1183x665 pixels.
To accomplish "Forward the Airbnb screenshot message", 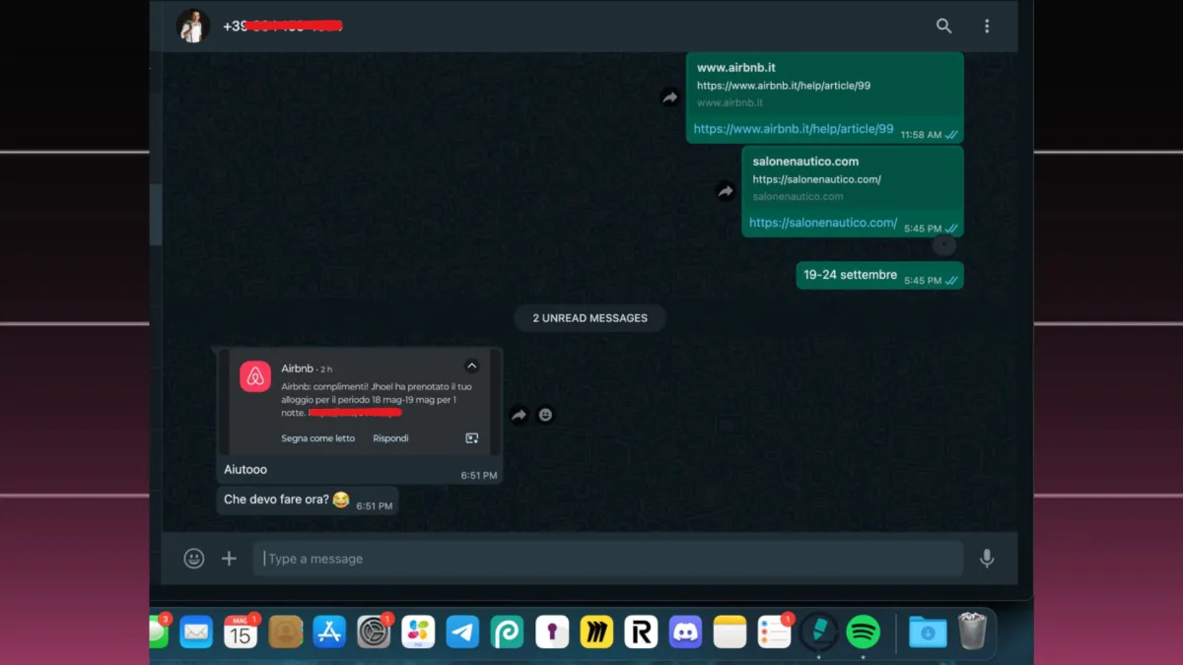I will click(x=520, y=416).
